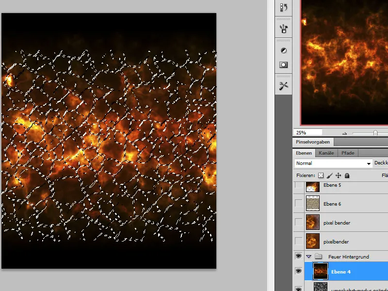Screen dimensions: 388x291
Task: Open the Adjustments panel half-filled circle icon
Action: tap(284, 50)
